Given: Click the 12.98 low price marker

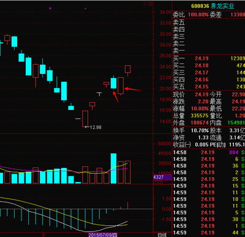Looking at the screenshot, I should click(x=93, y=127).
